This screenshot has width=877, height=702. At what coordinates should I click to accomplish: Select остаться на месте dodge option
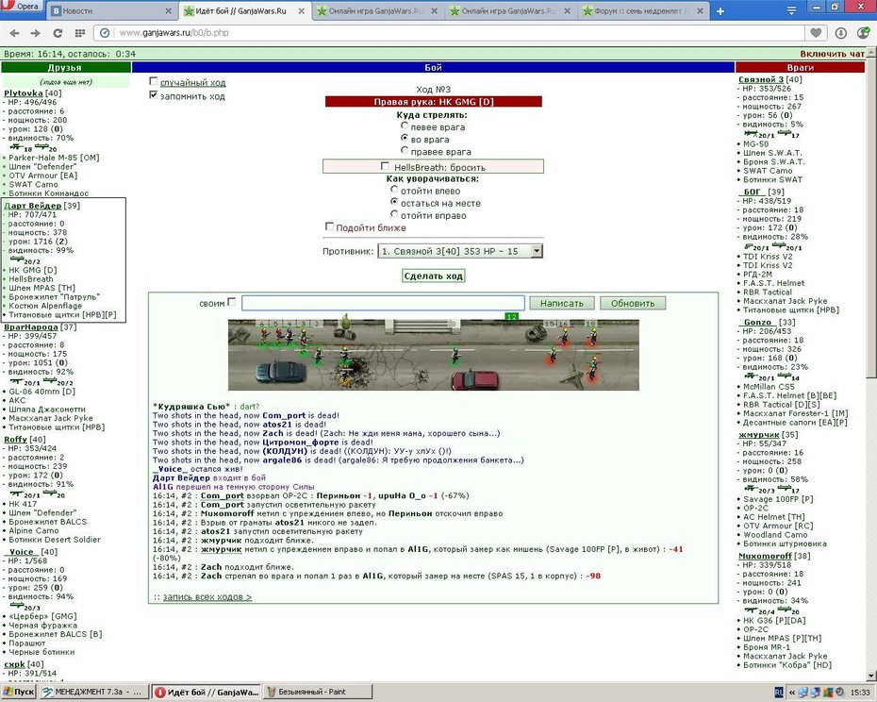tap(394, 202)
